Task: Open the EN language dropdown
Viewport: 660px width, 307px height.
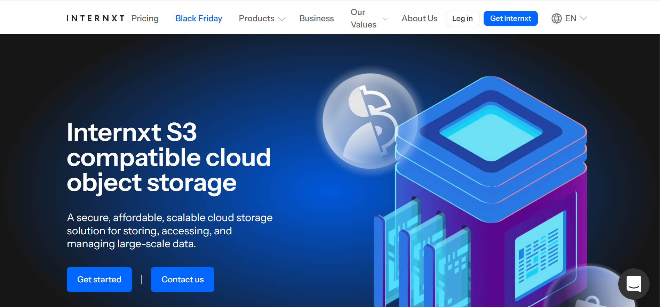Action: point(569,18)
